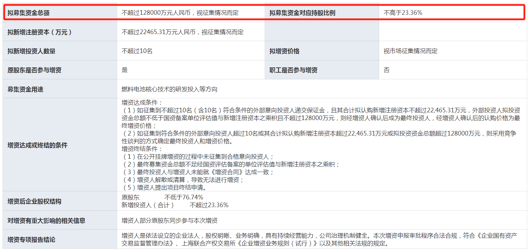Click the 拟募集资金对应持股比例 header cell

(302, 13)
